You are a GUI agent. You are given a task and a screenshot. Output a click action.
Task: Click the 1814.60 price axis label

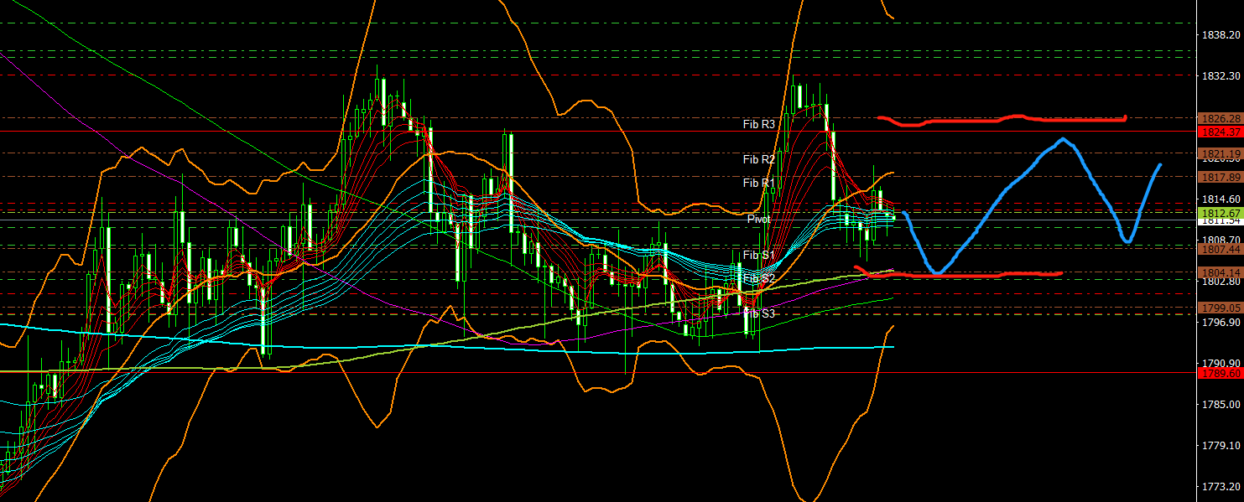(x=1221, y=199)
